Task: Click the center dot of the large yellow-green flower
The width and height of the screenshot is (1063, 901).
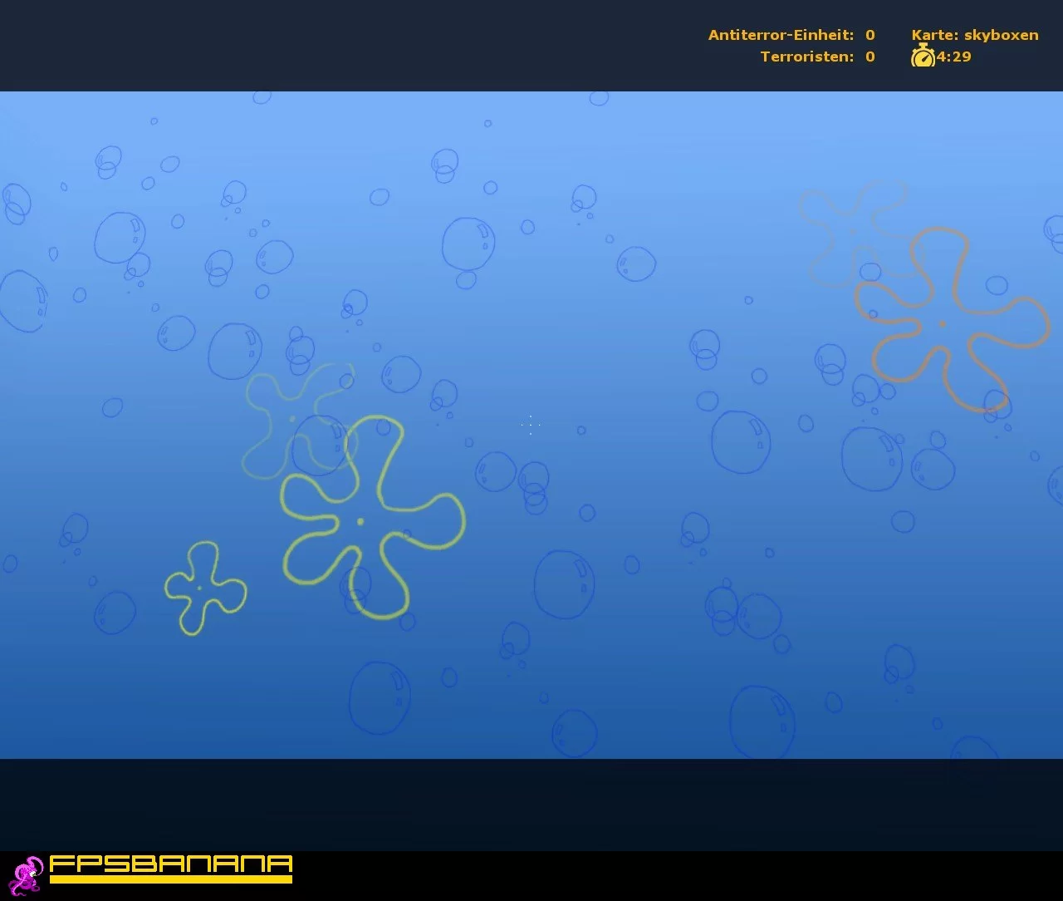Action: point(360,522)
